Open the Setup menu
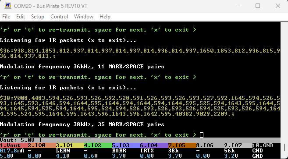Screen dimensions: 288x159 37,17
